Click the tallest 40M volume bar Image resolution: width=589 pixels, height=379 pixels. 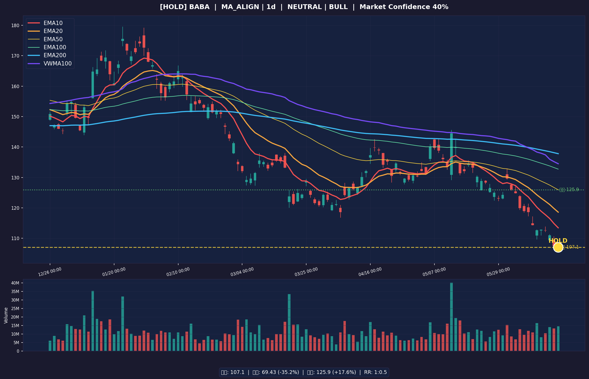(x=451, y=317)
